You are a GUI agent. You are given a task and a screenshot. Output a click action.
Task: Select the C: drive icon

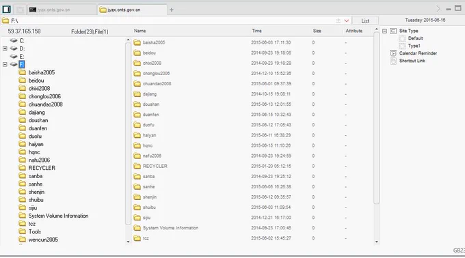(14, 40)
